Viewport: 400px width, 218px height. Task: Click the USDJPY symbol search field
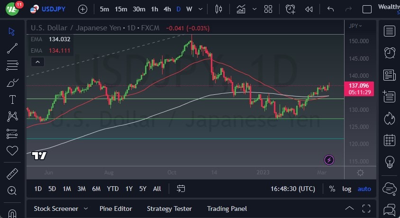[x=53, y=9]
